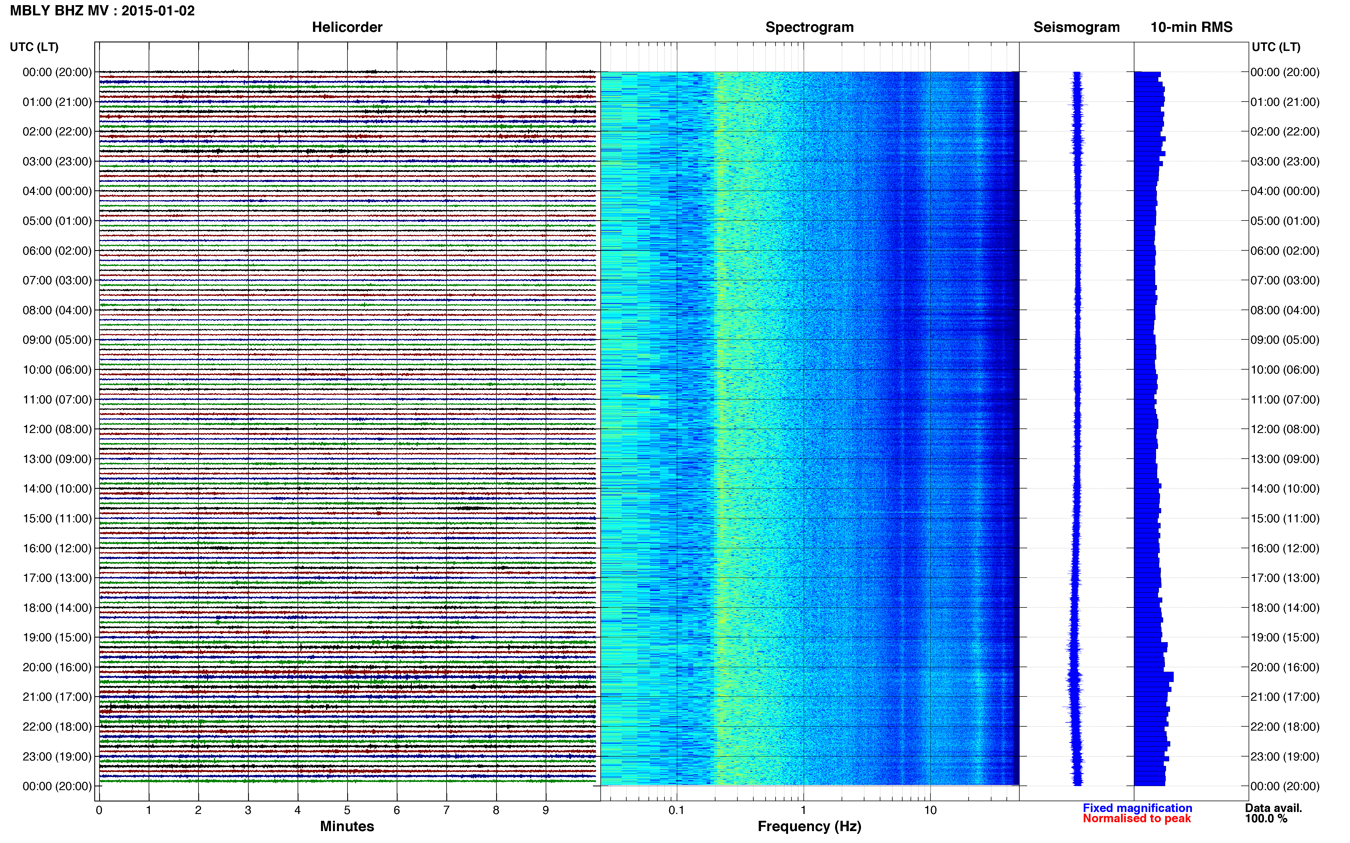The height and width of the screenshot is (843, 1350).
Task: Click the largest RMS bar near 20:00 UTC
Action: click(1153, 677)
